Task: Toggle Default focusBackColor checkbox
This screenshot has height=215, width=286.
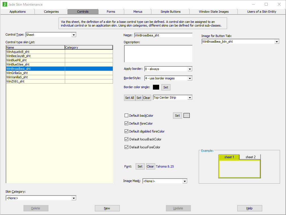Action: pos(126,139)
